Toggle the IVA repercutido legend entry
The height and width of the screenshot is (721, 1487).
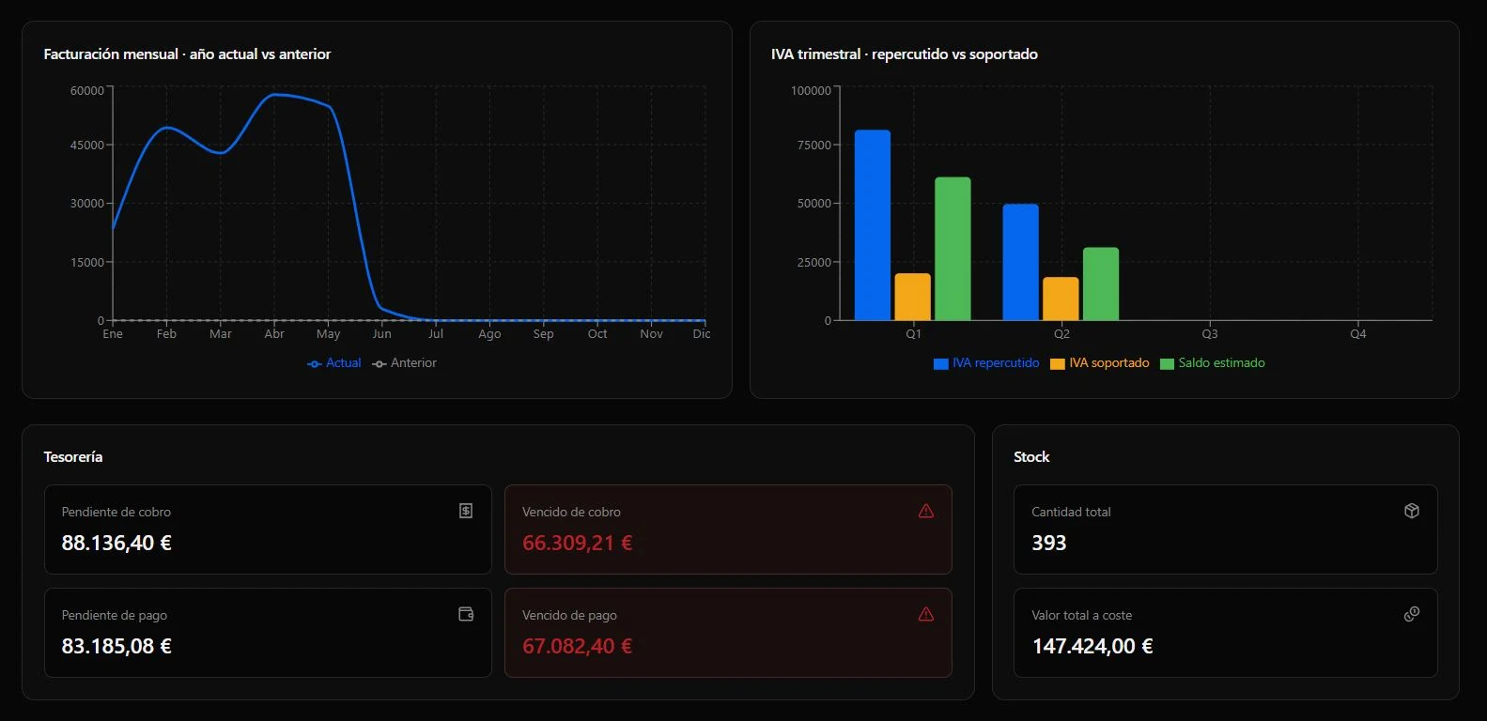(x=986, y=363)
